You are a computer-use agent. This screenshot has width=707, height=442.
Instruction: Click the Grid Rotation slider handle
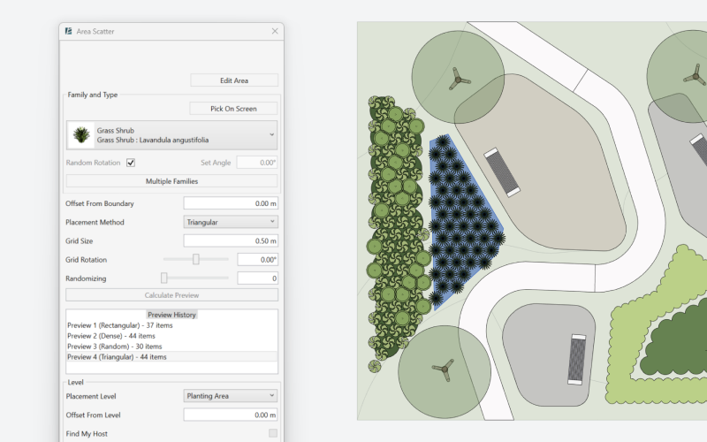click(196, 260)
